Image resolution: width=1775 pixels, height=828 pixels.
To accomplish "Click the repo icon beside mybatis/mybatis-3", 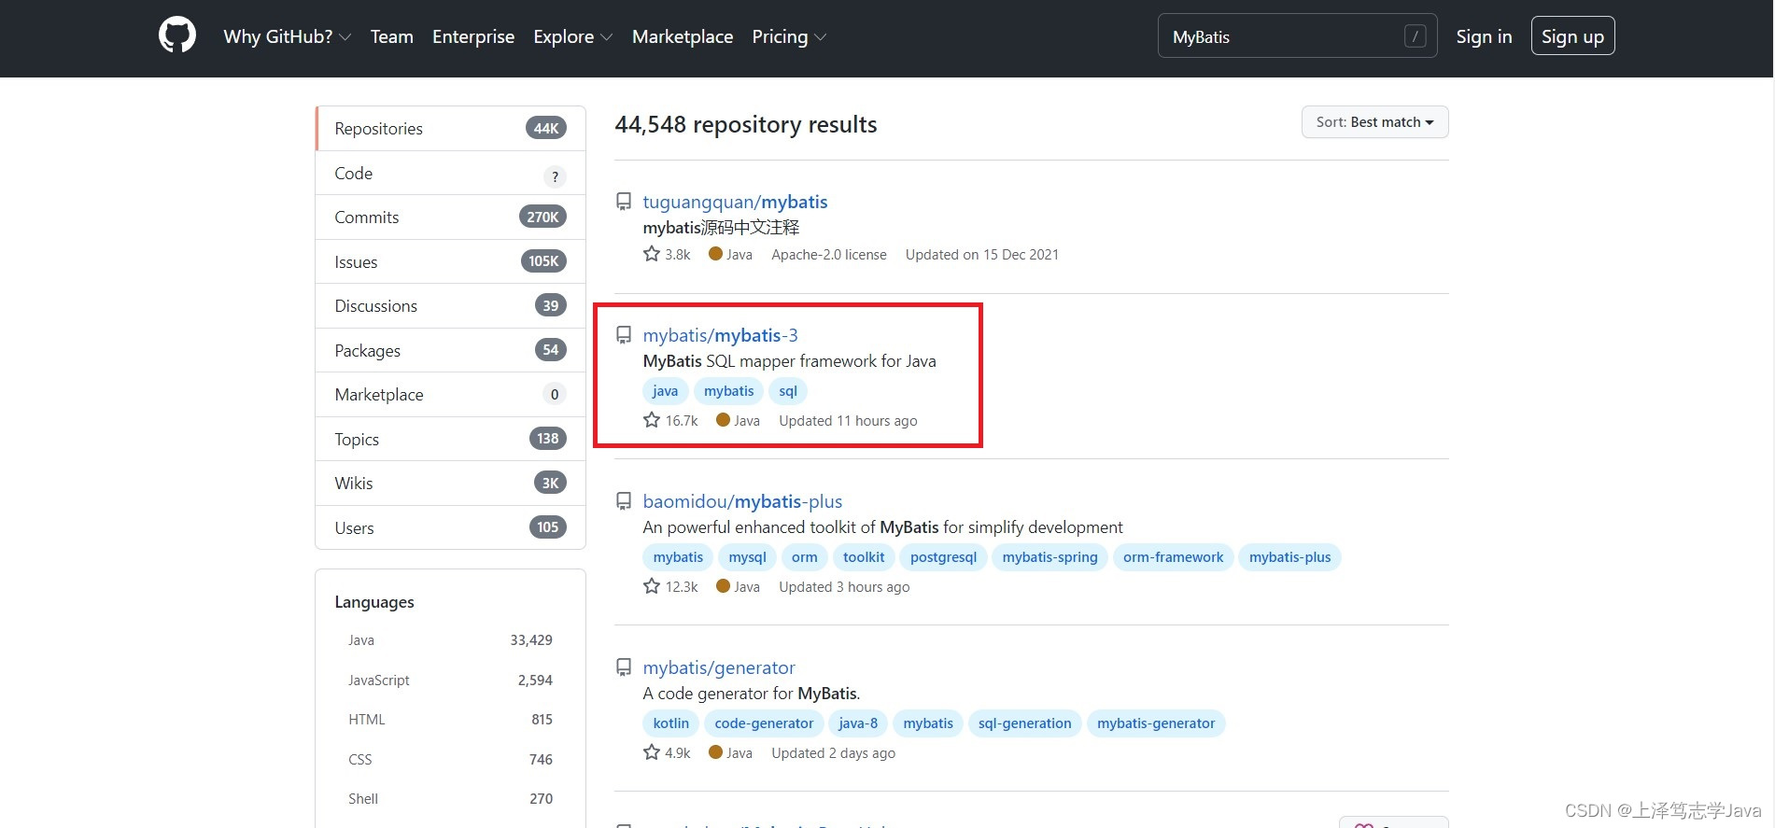I will (x=624, y=335).
